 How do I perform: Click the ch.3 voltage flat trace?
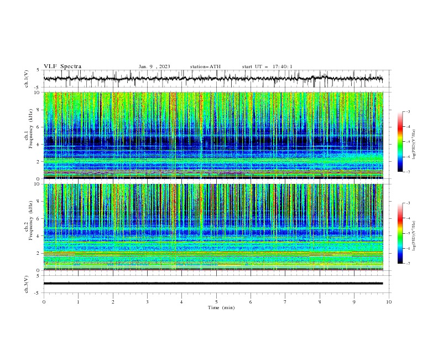point(213,284)
